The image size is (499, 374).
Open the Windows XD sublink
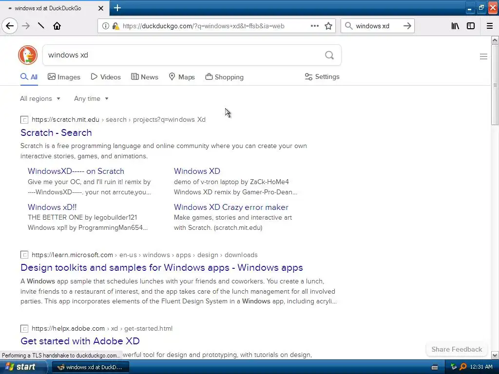pyautogui.click(x=197, y=171)
